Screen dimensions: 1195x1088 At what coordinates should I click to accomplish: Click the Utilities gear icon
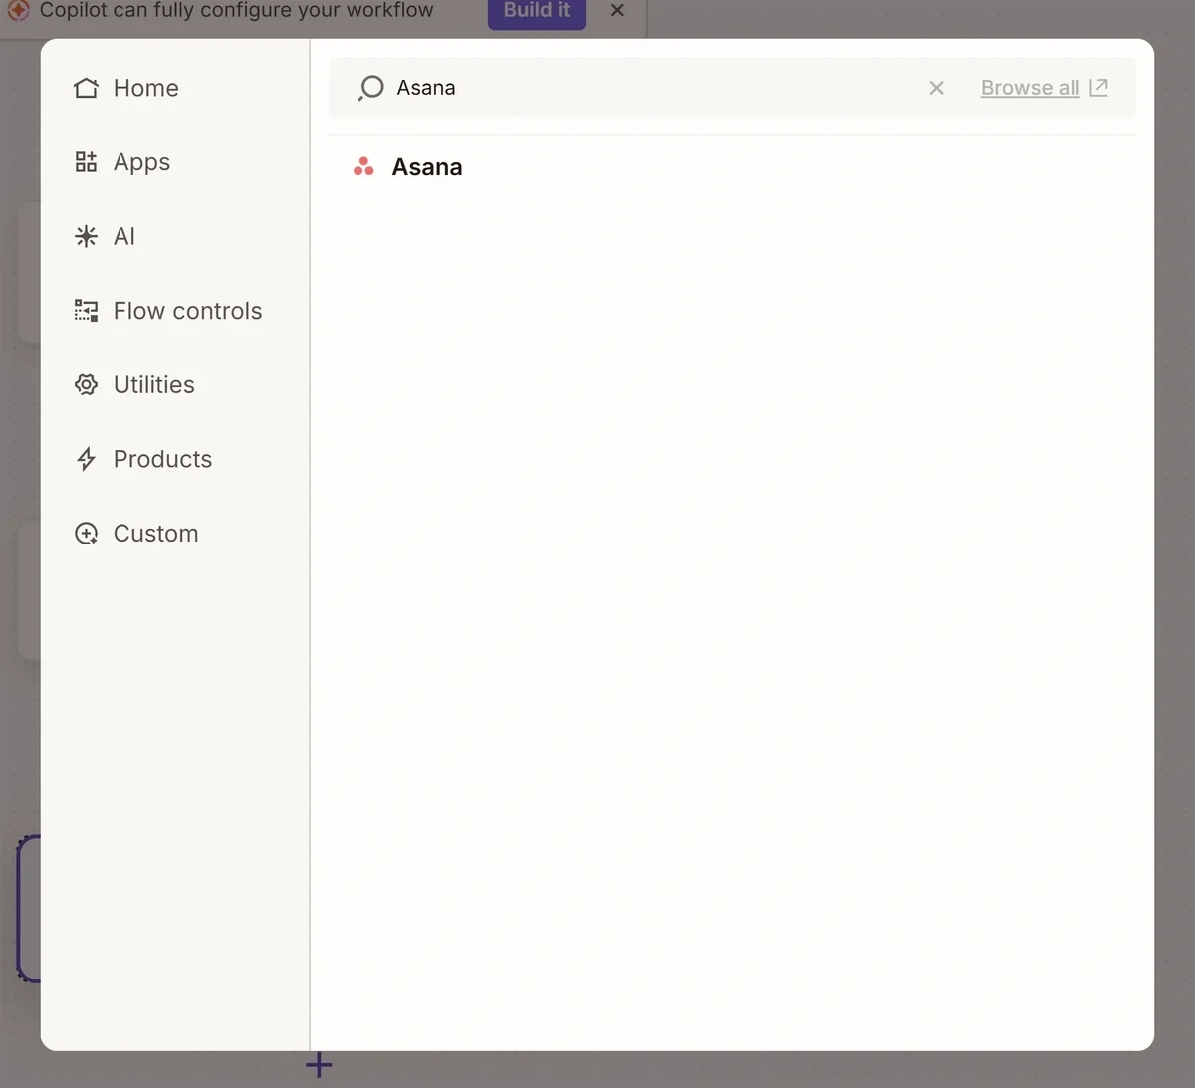click(x=87, y=384)
